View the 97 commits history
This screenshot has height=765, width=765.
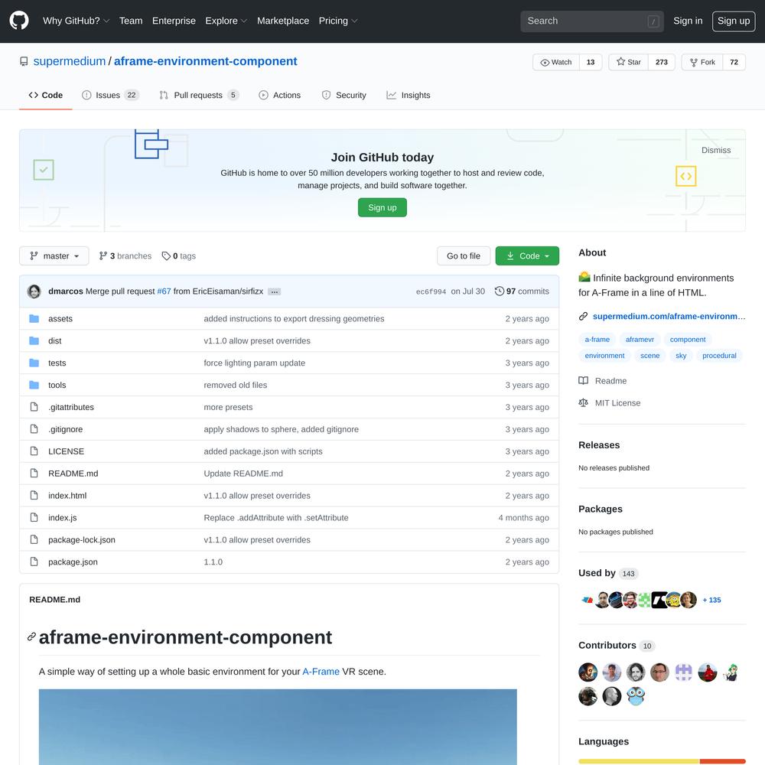click(x=522, y=291)
